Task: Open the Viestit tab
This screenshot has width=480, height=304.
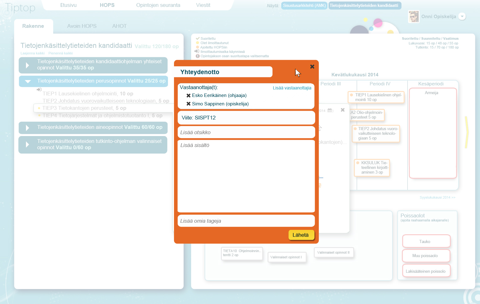Action: tap(203, 5)
